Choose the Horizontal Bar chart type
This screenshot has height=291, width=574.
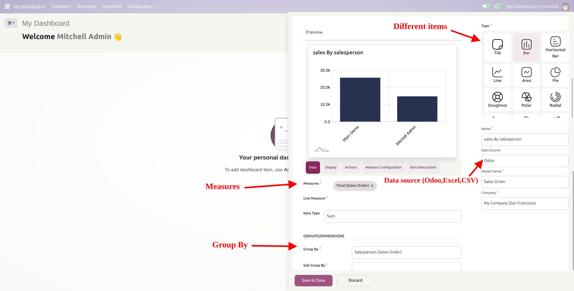pyautogui.click(x=555, y=47)
